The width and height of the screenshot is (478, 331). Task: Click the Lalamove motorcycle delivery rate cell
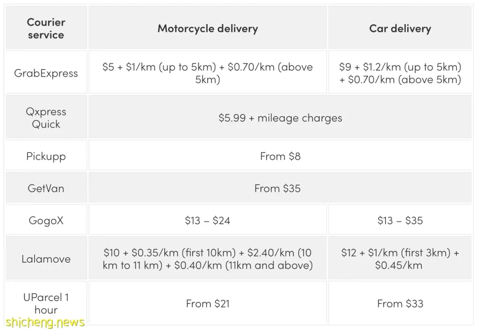(x=208, y=258)
